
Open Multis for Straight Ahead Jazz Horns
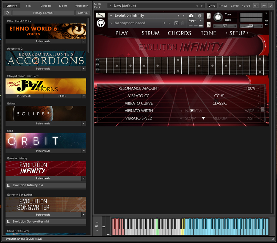(62, 96)
